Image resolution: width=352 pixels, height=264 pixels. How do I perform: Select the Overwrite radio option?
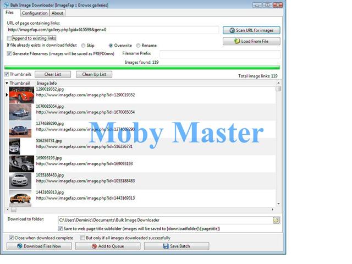pos(111,46)
